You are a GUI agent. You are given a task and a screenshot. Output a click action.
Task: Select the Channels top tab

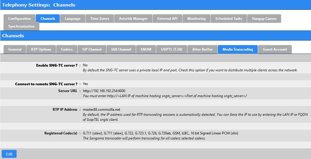48,19
